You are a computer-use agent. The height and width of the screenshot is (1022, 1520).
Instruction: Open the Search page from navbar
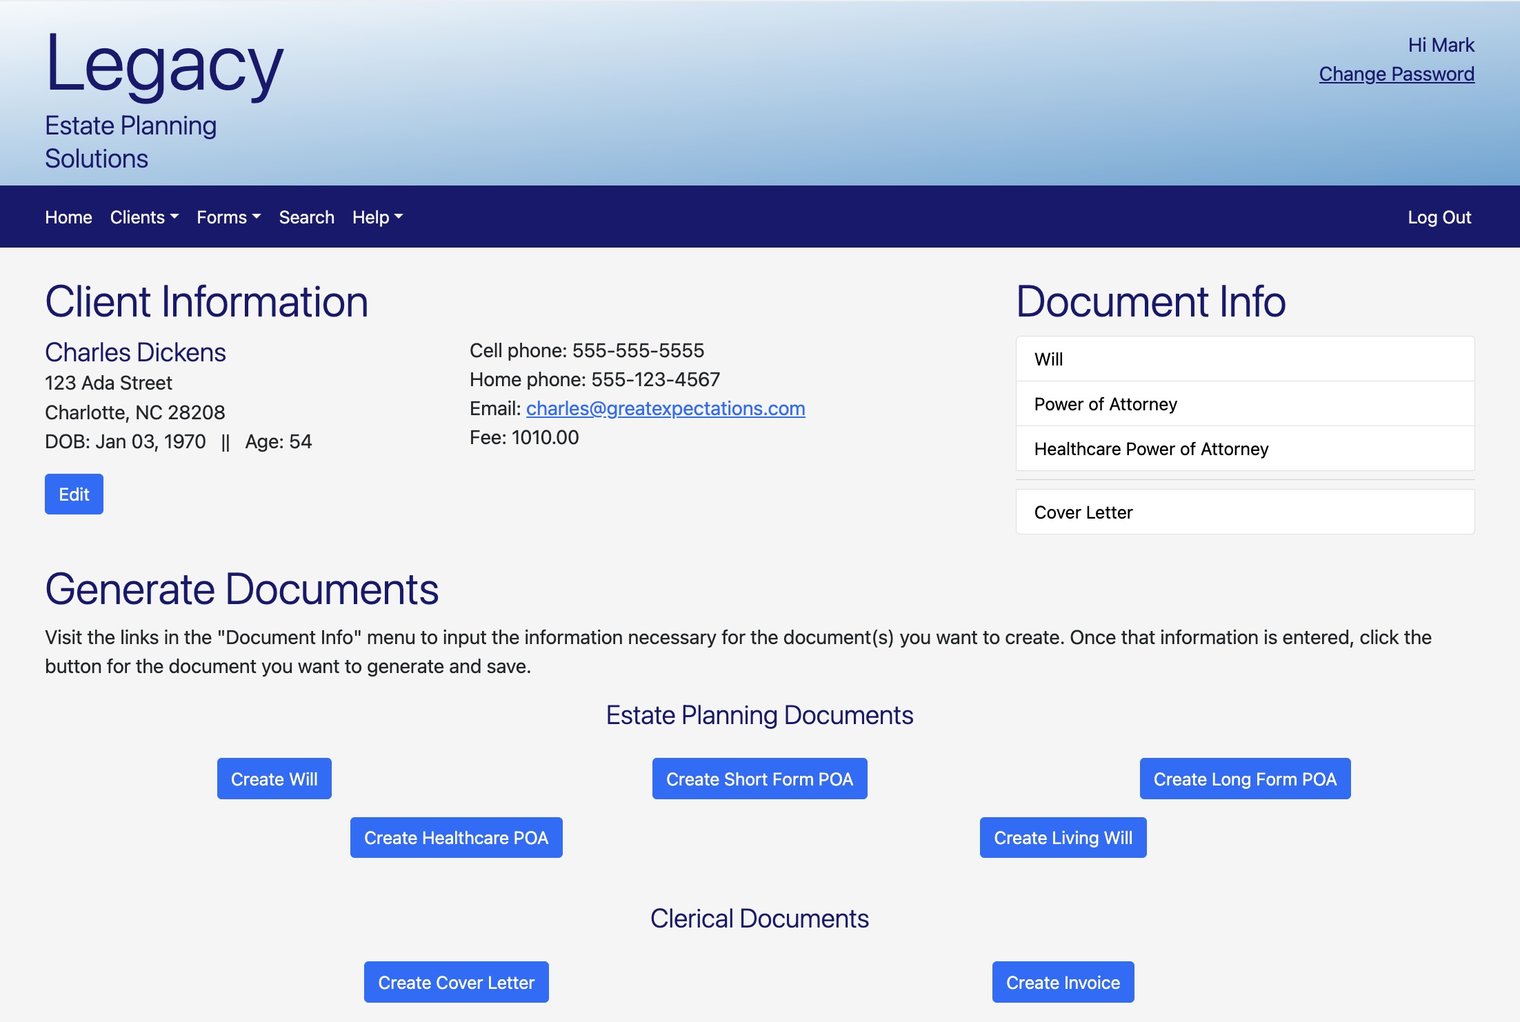click(x=306, y=217)
